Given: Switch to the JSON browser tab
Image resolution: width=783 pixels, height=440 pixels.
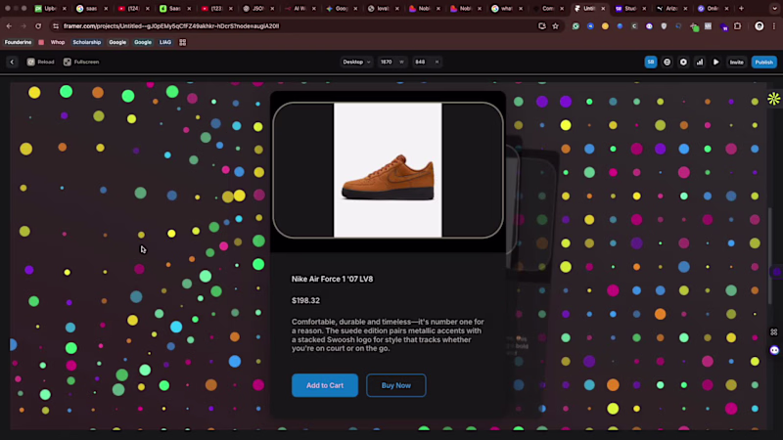Looking at the screenshot, I should click(258, 9).
